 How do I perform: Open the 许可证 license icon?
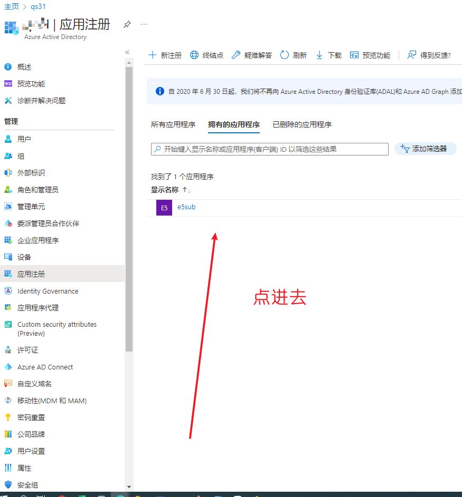click(8, 350)
